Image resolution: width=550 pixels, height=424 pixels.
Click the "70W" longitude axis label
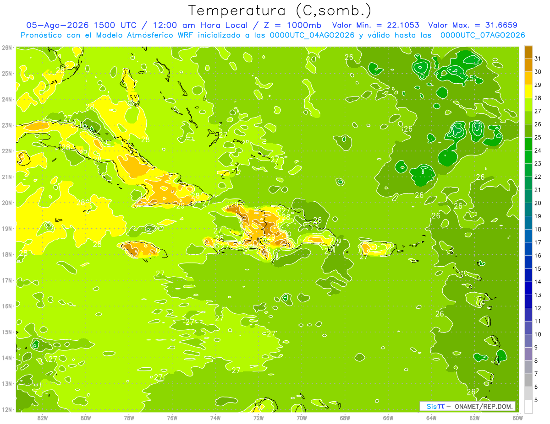(302, 418)
